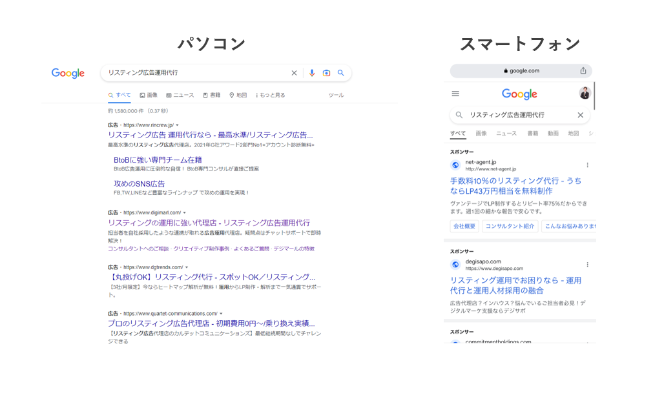Open the リスティング運用でお困りなら ad headline
Screen dimensions: 664x397
click(515, 285)
